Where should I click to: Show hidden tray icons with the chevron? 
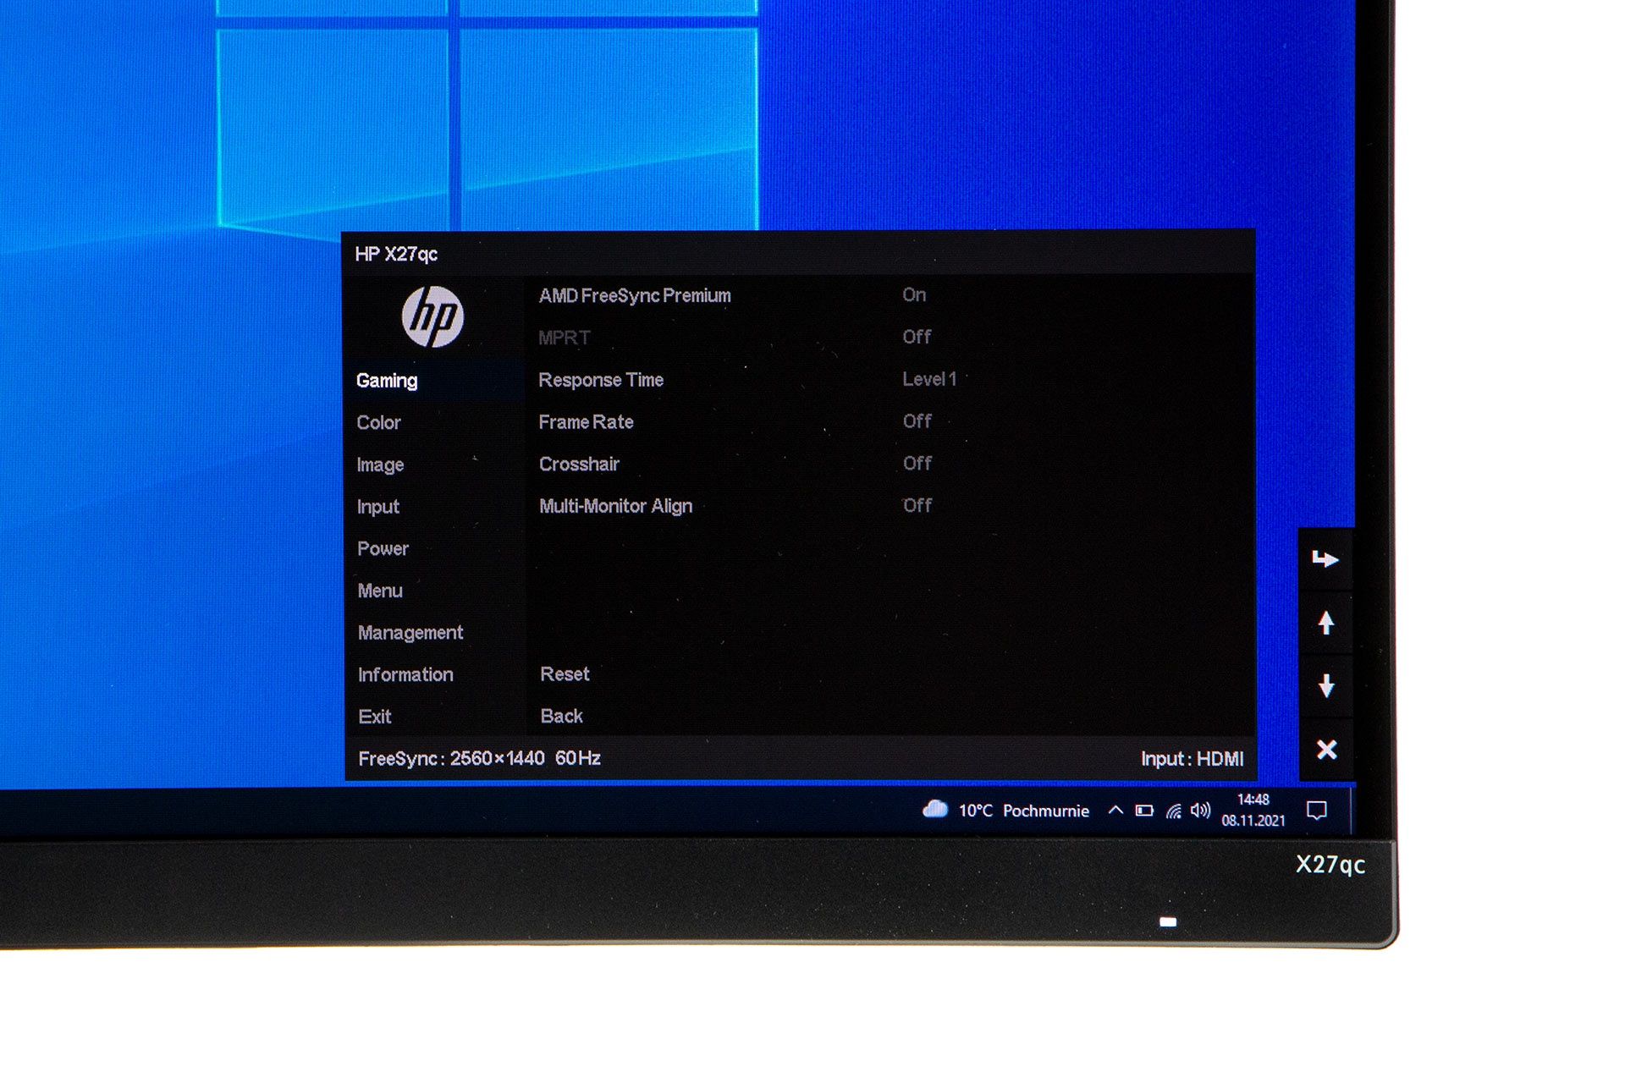point(1115,810)
